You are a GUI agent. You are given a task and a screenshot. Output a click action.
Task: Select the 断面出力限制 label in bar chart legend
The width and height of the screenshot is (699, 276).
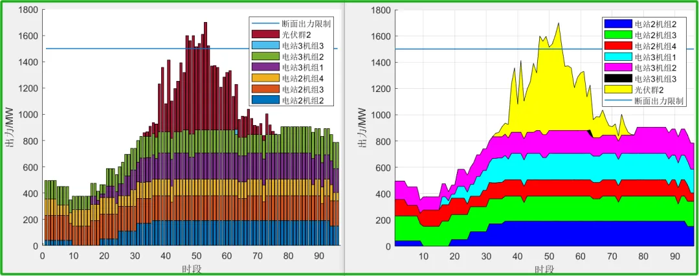[305, 23]
